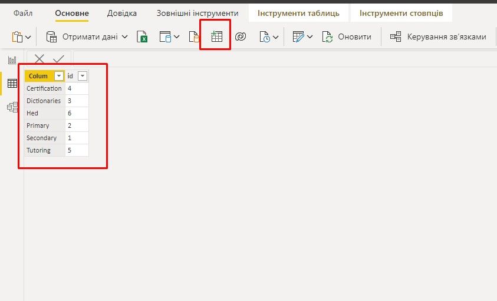Click id value 1 in Secondary row
The width and height of the screenshot is (497, 301).
(x=77, y=138)
